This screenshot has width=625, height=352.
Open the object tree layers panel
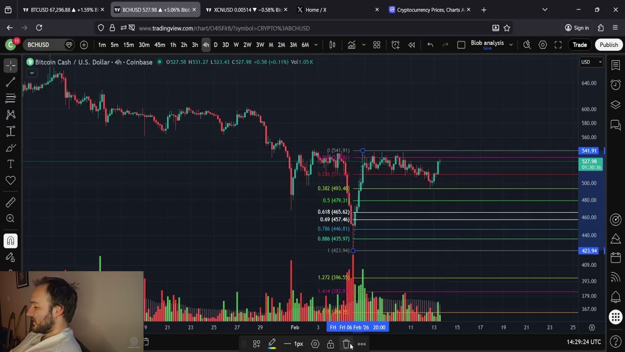coord(615,105)
